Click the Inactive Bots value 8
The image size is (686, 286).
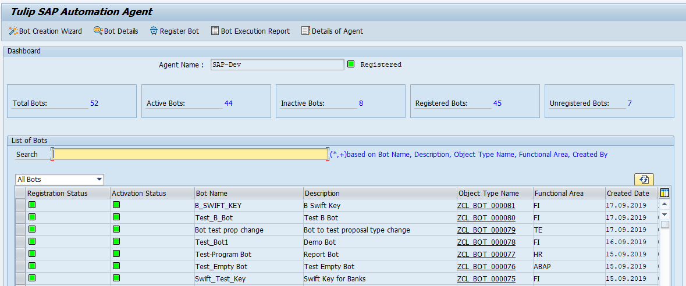(361, 103)
